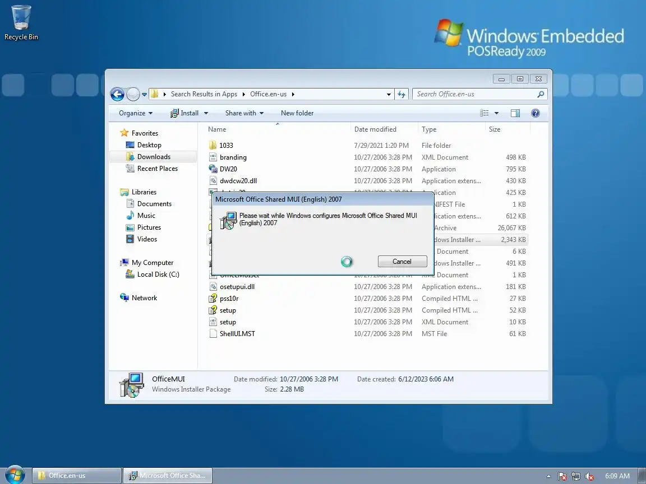Click the 795 KB size cell
Image resolution: width=646 pixels, height=484 pixels.
[x=516, y=169]
